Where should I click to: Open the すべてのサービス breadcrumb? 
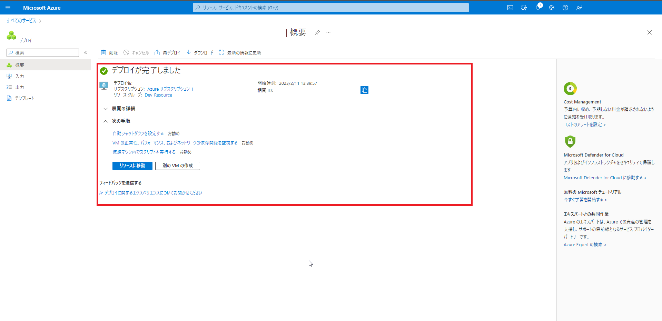click(x=21, y=21)
